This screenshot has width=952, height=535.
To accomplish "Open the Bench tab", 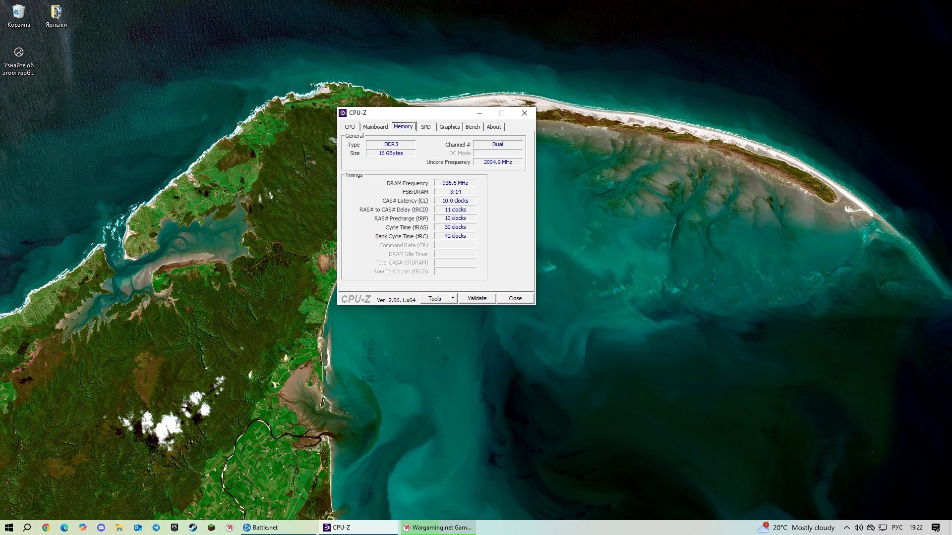I will point(473,127).
